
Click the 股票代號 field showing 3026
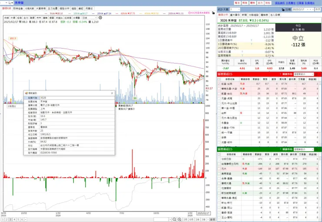coord(77,98)
